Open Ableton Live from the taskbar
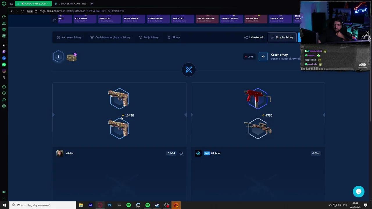The image size is (372, 209). point(119,205)
